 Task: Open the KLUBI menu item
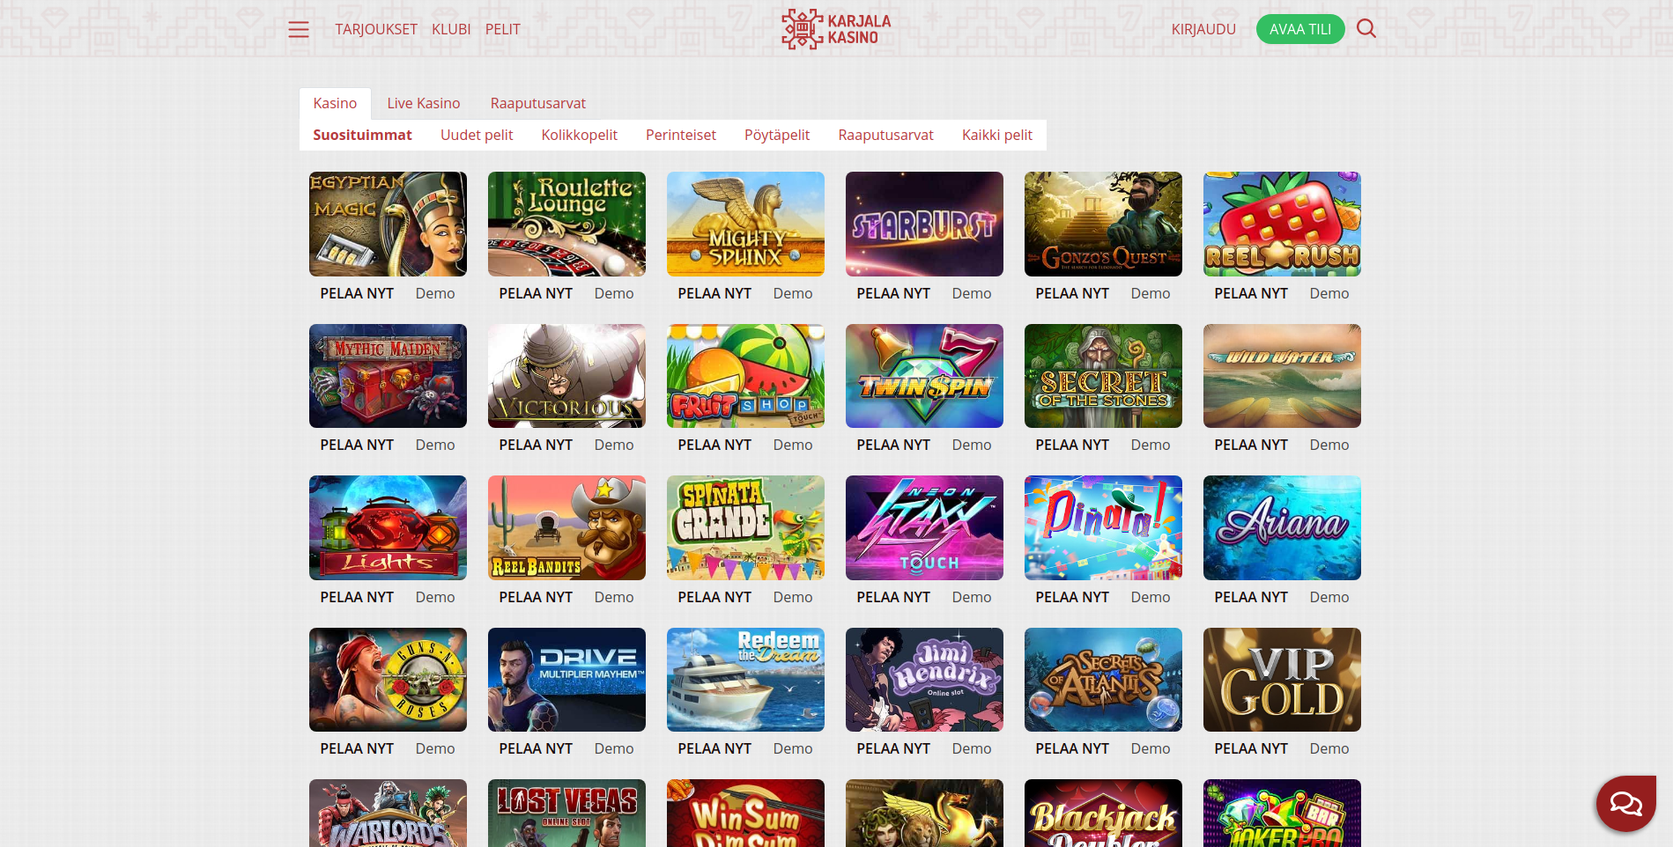tap(451, 29)
